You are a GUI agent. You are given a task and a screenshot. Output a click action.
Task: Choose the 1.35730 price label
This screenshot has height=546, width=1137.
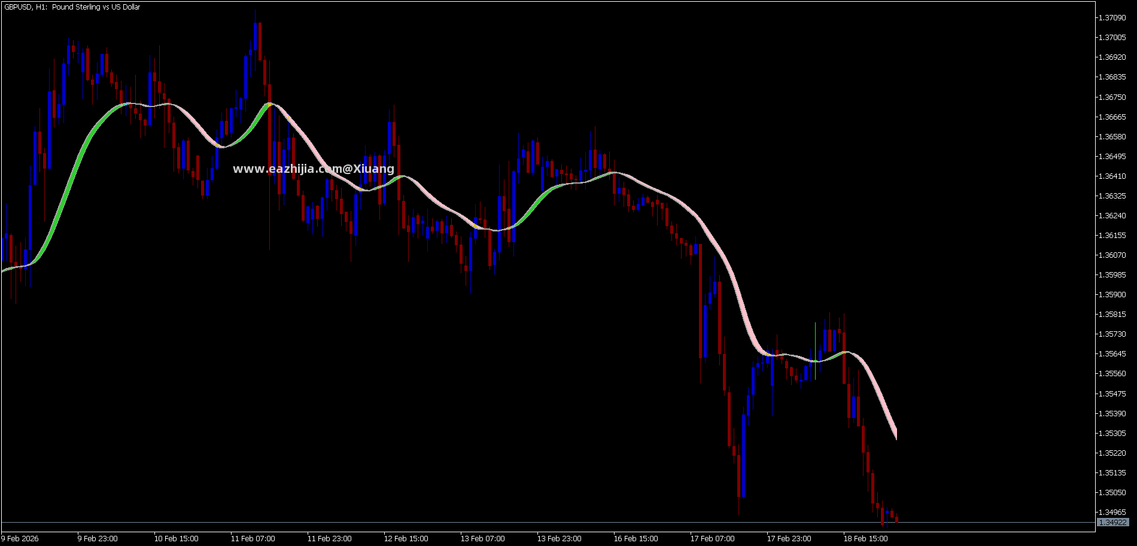[x=1112, y=334]
